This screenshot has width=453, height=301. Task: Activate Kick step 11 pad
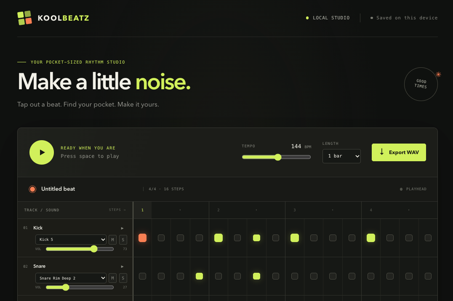333,238
